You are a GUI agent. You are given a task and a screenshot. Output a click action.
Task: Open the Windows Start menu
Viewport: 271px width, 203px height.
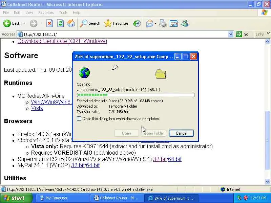click(16, 198)
